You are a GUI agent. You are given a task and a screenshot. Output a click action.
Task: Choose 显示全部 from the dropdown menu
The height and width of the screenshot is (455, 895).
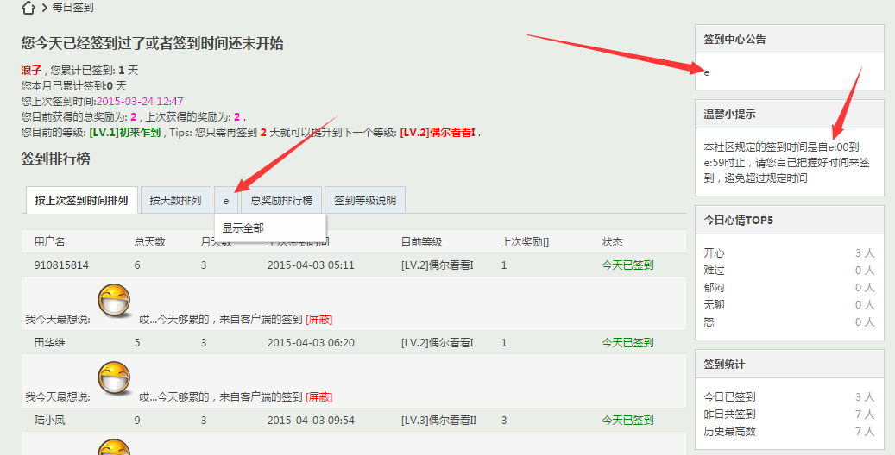click(243, 228)
